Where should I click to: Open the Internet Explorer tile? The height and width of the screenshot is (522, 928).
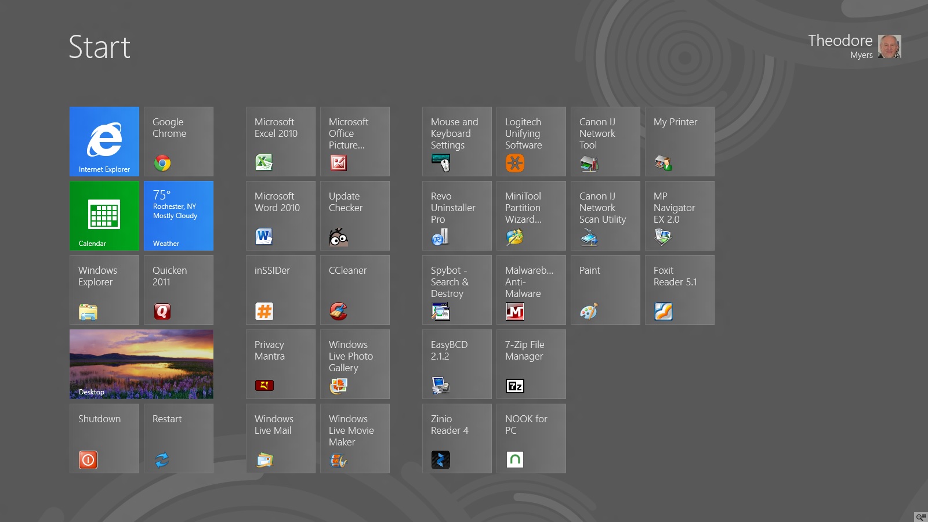[104, 142]
